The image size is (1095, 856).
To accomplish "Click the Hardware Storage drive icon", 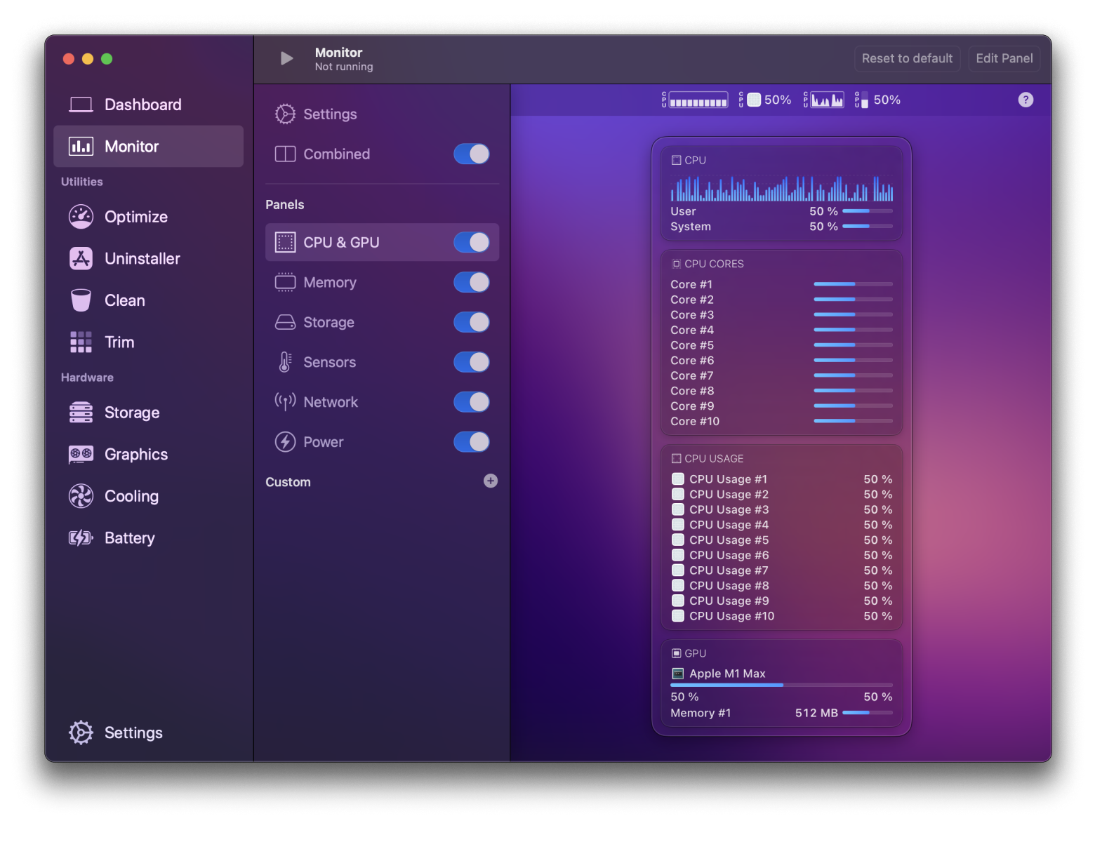I will point(81,413).
